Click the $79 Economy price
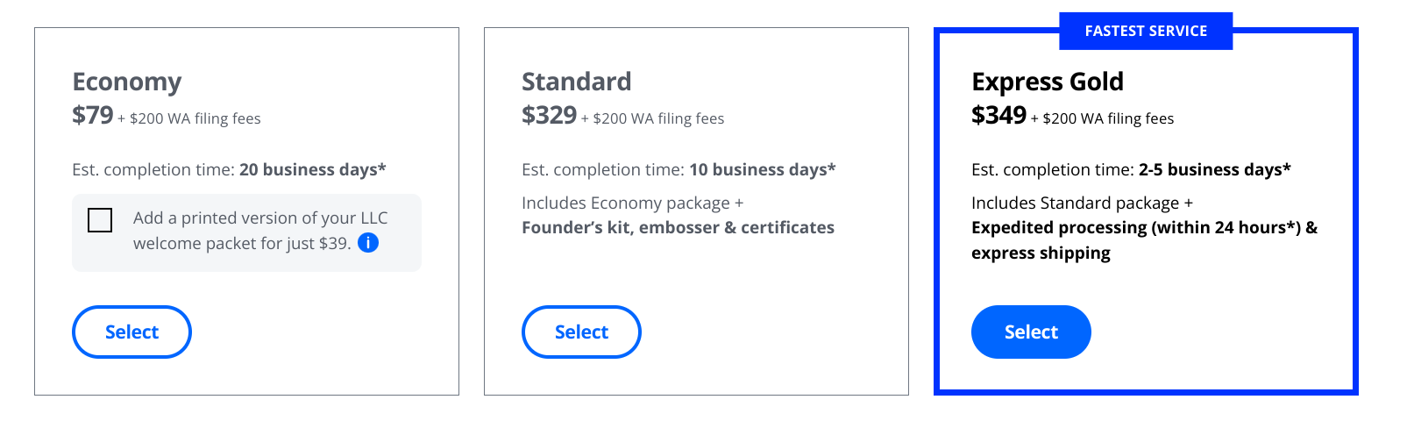This screenshot has height=421, width=1407. [x=93, y=115]
